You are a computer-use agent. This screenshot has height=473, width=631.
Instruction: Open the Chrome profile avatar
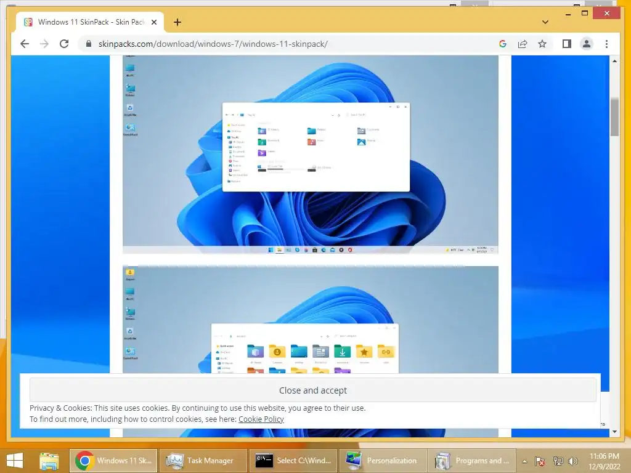point(587,44)
